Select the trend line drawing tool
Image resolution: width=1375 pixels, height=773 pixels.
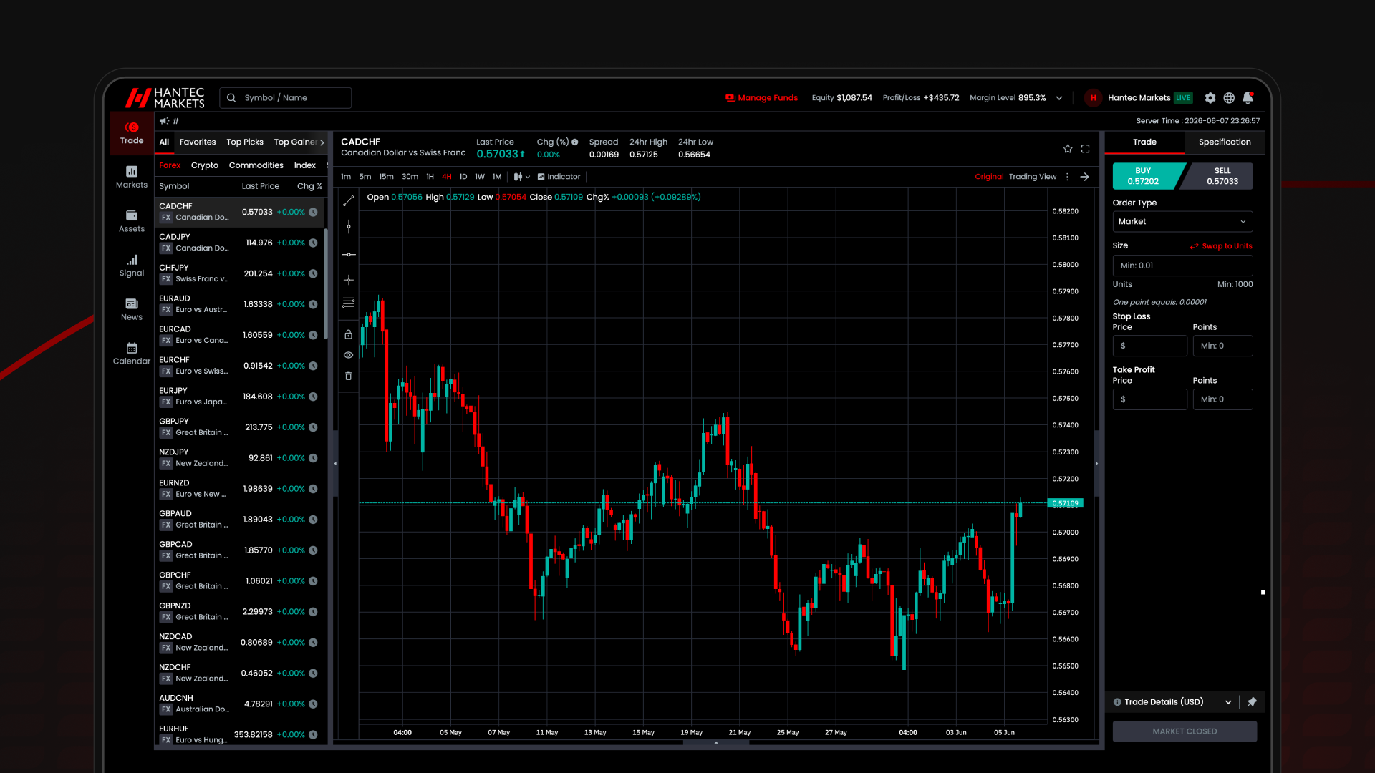[x=349, y=201]
